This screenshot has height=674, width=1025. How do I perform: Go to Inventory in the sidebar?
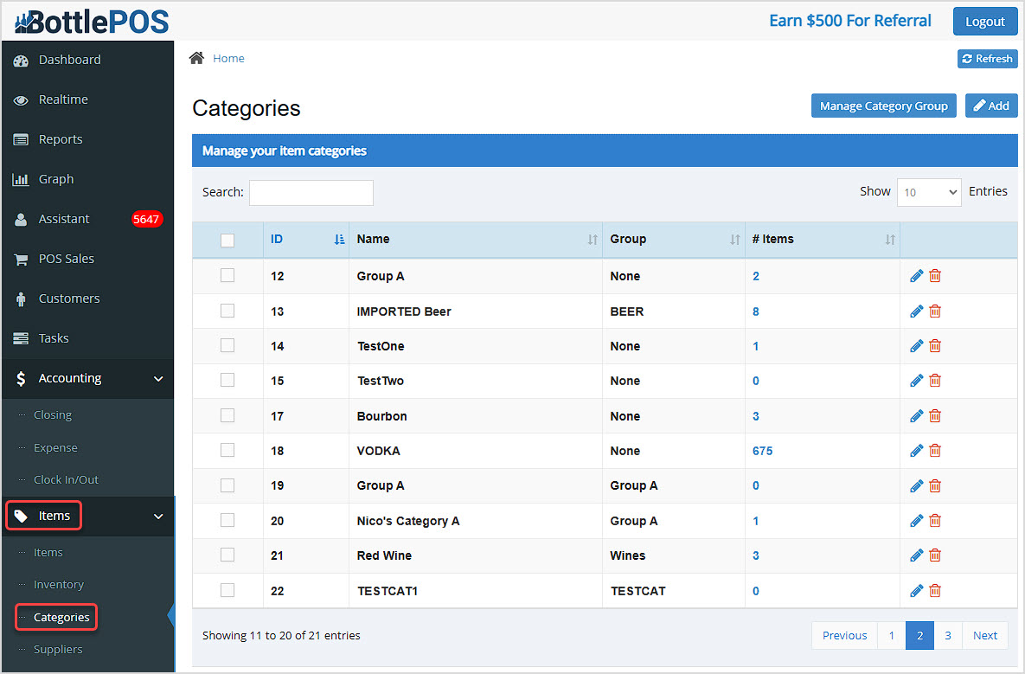click(61, 584)
